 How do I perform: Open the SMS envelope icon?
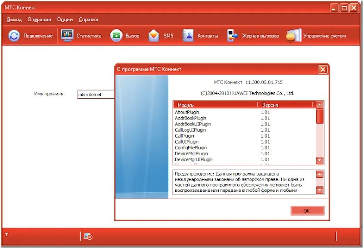click(x=154, y=36)
